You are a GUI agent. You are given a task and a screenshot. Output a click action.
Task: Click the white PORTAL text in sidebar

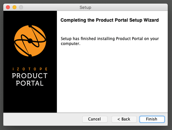click(x=30, y=83)
